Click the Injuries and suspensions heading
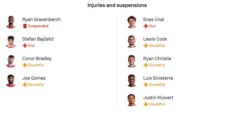Viewport: 234px width, 118px height. click(117, 5)
